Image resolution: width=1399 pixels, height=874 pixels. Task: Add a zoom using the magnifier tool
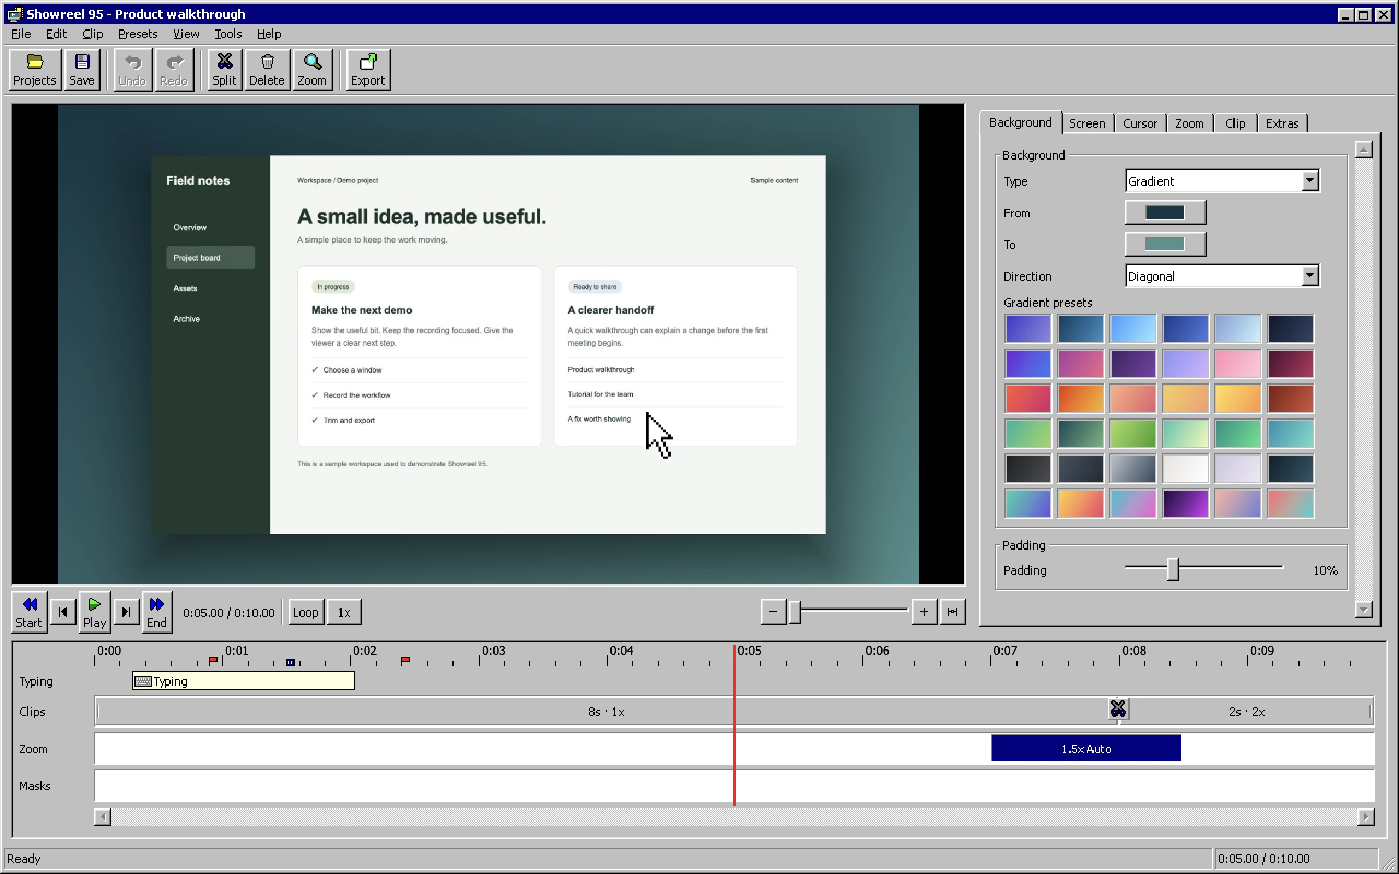tap(312, 70)
